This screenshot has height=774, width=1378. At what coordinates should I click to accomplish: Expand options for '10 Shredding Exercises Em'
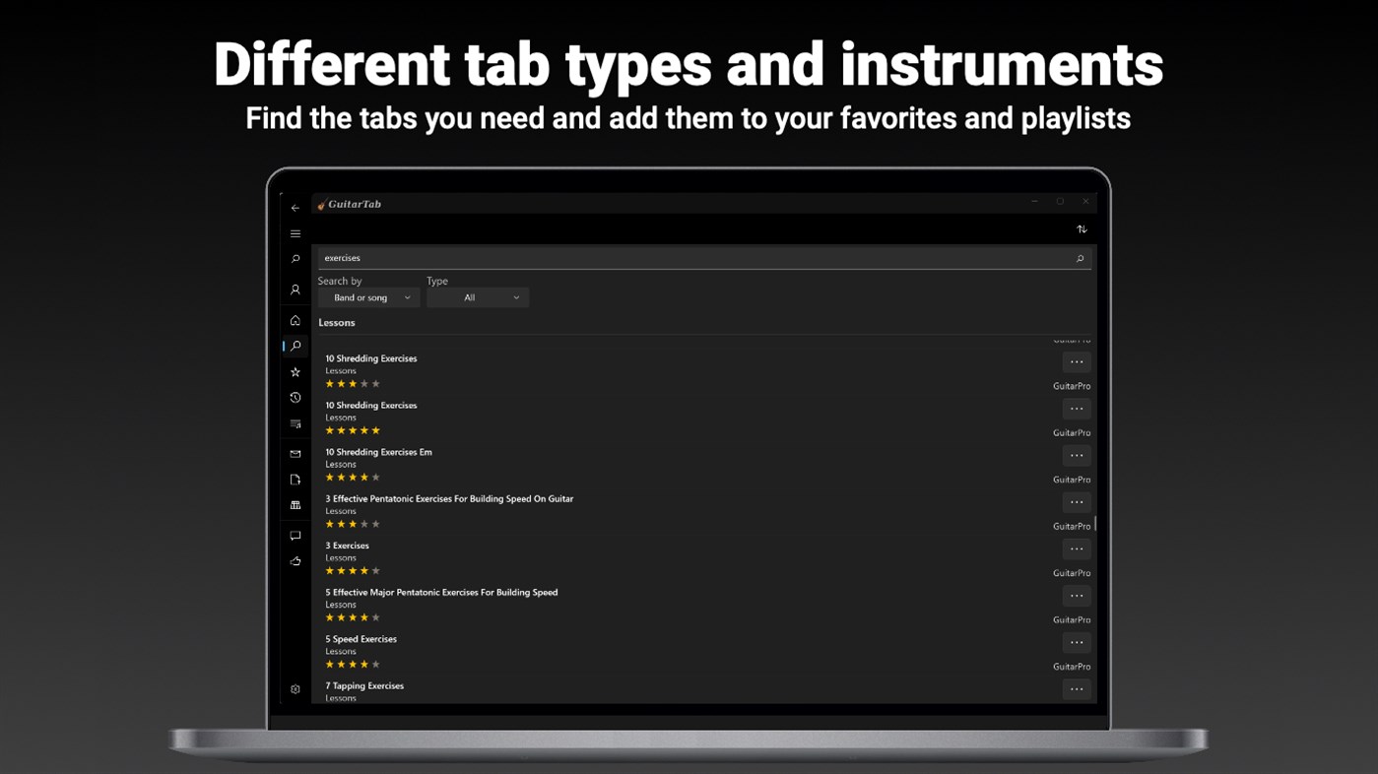click(1076, 455)
